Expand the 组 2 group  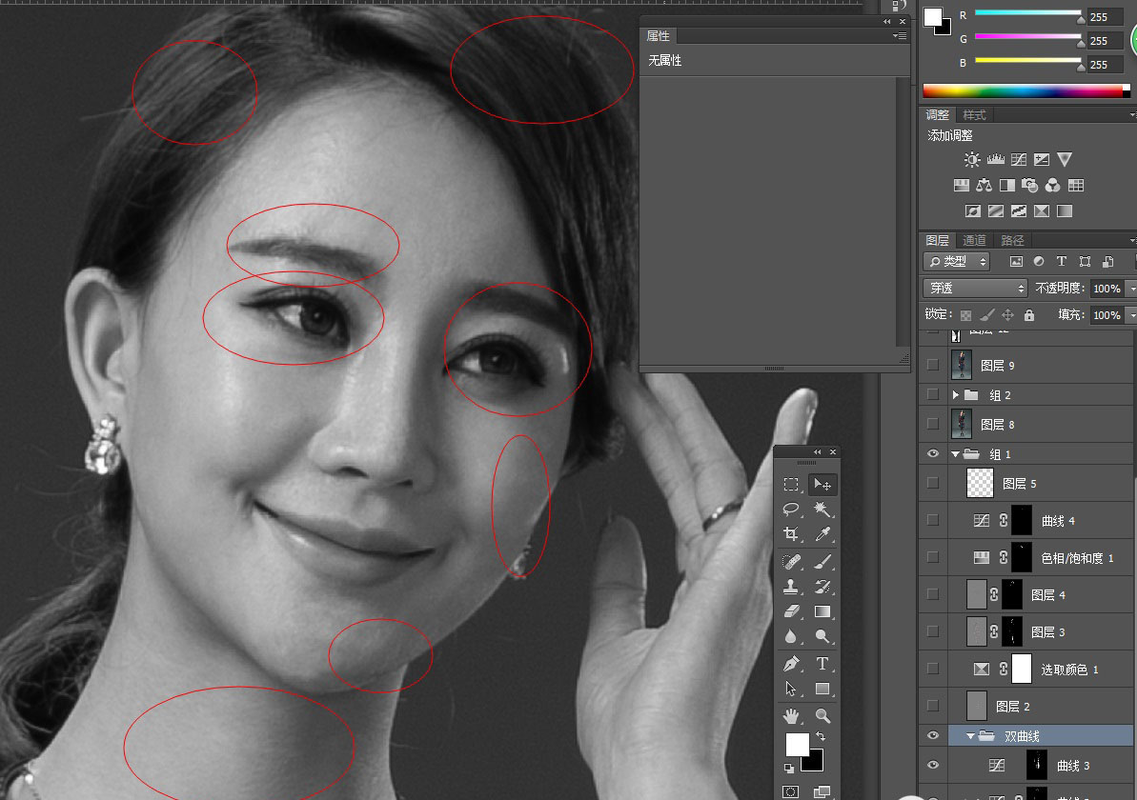[x=956, y=395]
